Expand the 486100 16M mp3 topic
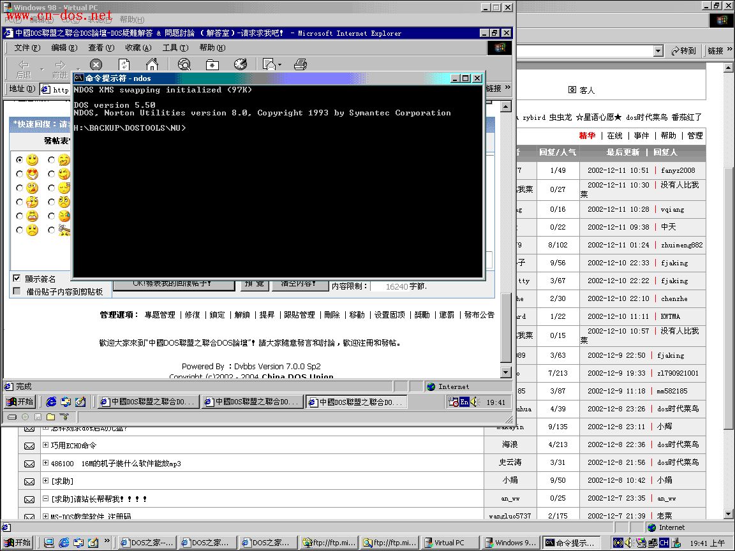Image resolution: width=735 pixels, height=551 pixels. pos(45,463)
